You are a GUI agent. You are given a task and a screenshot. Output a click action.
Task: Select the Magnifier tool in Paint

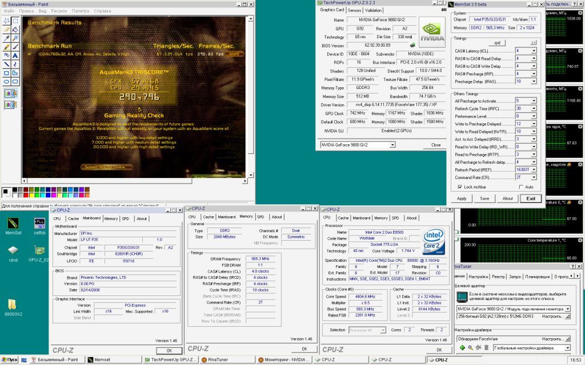click(15, 38)
